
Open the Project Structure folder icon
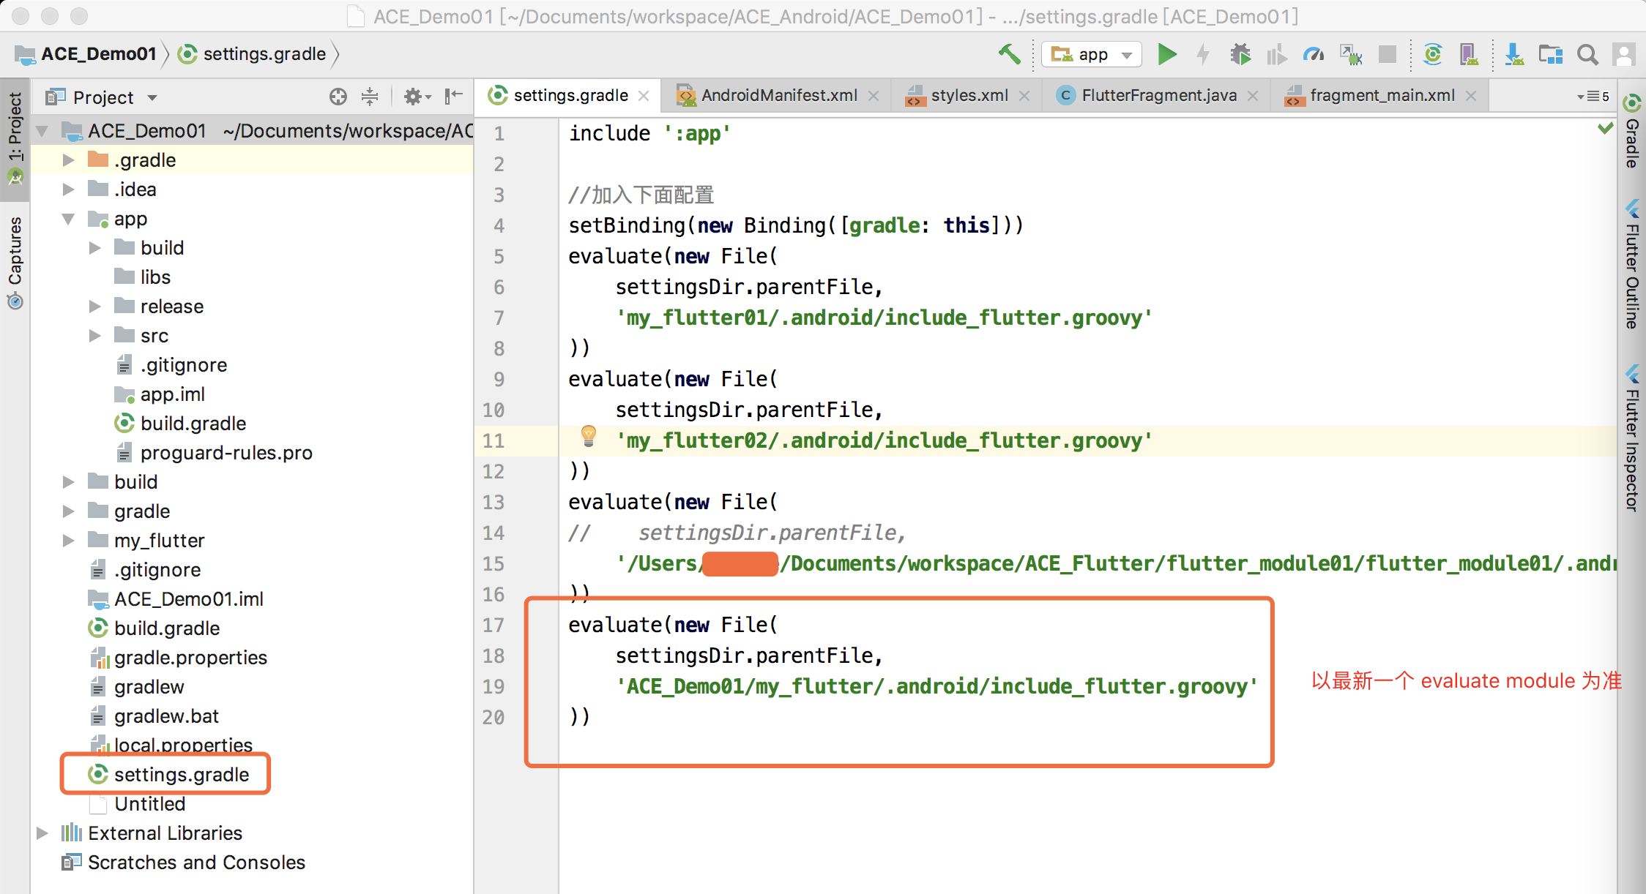1550,54
